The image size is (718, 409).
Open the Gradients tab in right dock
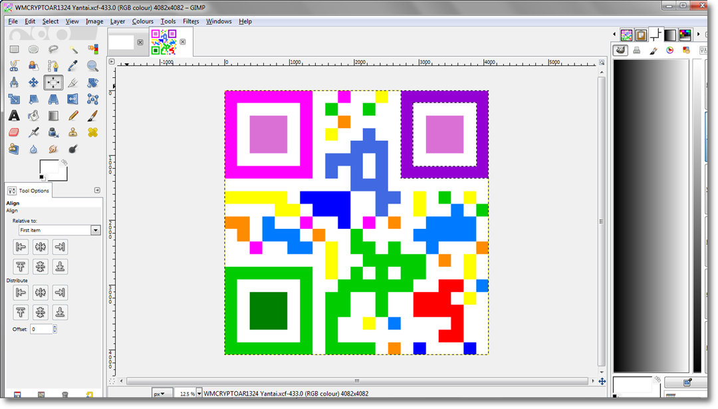pyautogui.click(x=670, y=35)
